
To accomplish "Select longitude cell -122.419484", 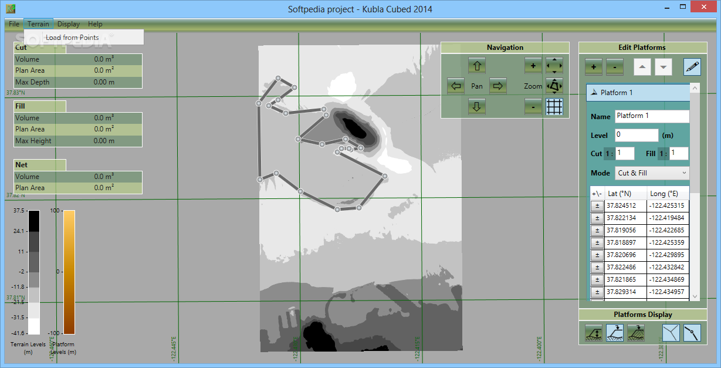I will tap(668, 218).
